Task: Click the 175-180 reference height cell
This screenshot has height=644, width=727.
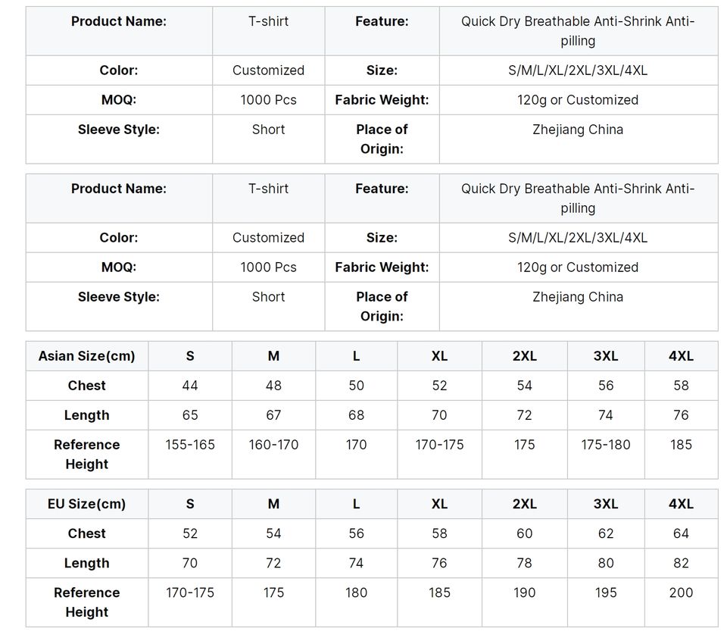Action: tap(606, 445)
